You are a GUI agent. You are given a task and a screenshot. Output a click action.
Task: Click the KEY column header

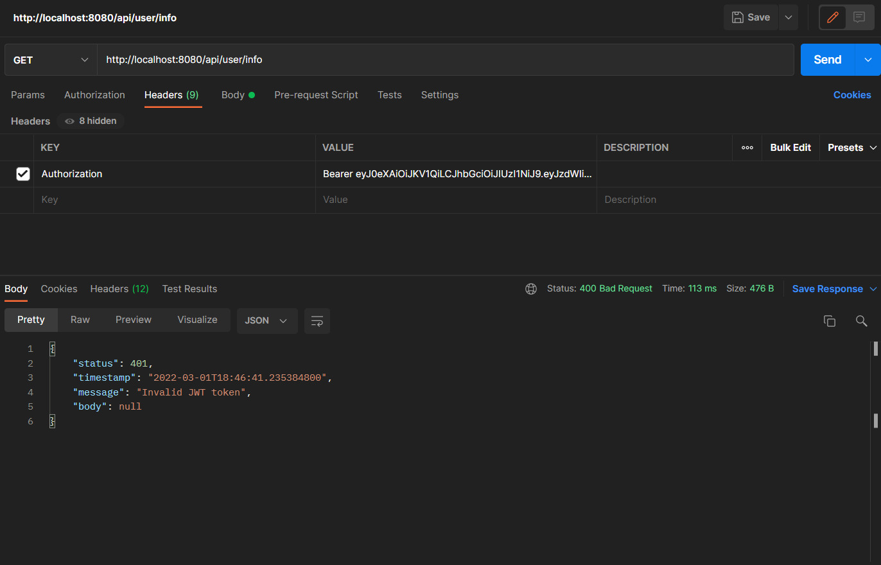tap(175, 148)
